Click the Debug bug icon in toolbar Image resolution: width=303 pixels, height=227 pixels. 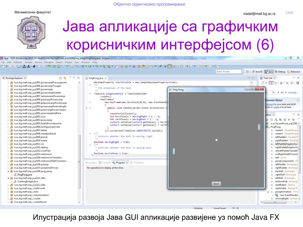coord(83,67)
